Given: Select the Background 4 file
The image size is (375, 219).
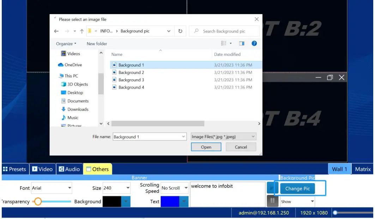Looking at the screenshot, I should coord(186,87).
